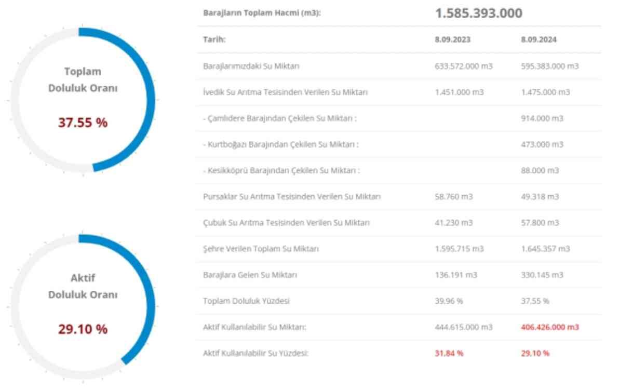The height and width of the screenshot is (391, 633).
Task: Select the 29.10 % active fill value in the gauge
Action: [x=83, y=329]
